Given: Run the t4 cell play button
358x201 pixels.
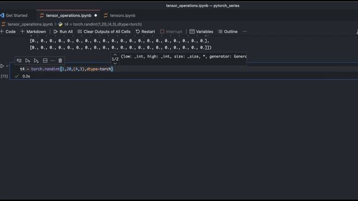Looking at the screenshot, I should click(x=2, y=66).
